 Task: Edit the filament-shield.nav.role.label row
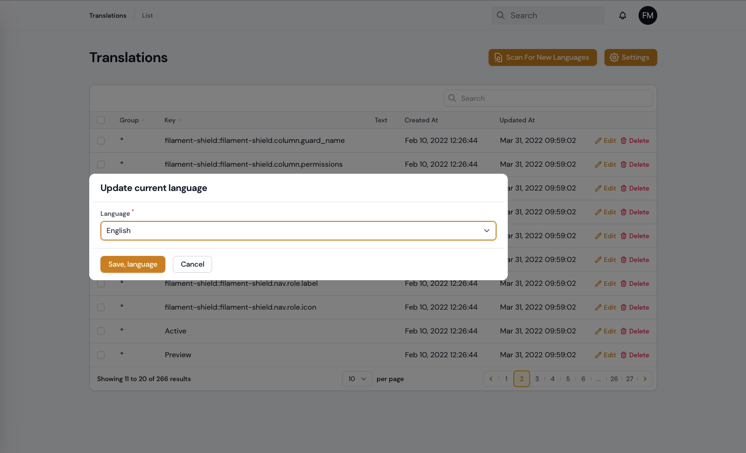[x=605, y=283]
